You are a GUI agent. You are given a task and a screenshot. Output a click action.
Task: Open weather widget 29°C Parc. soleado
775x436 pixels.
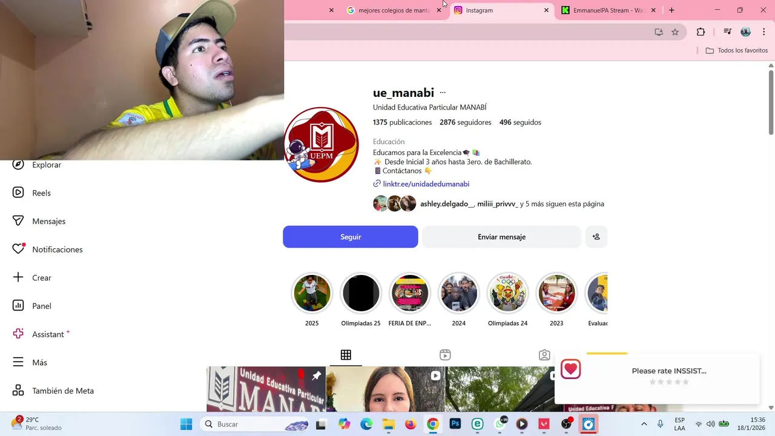click(x=38, y=424)
